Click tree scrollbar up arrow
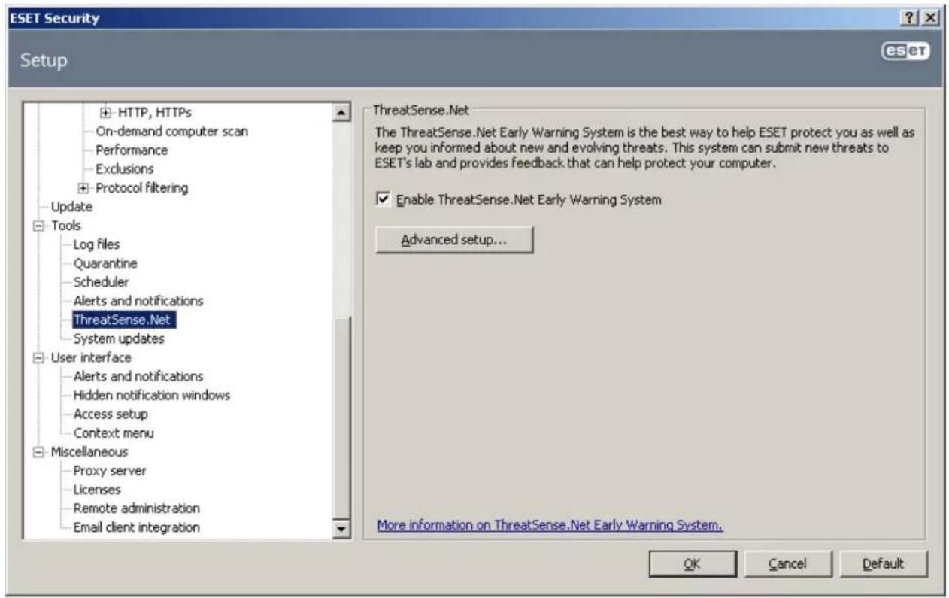This screenshot has height=598, width=949. [341, 113]
